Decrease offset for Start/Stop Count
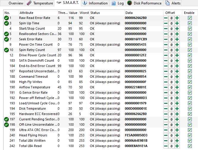Image resolution: width=198 pixels, height=150 pixels. [x=166, y=29]
